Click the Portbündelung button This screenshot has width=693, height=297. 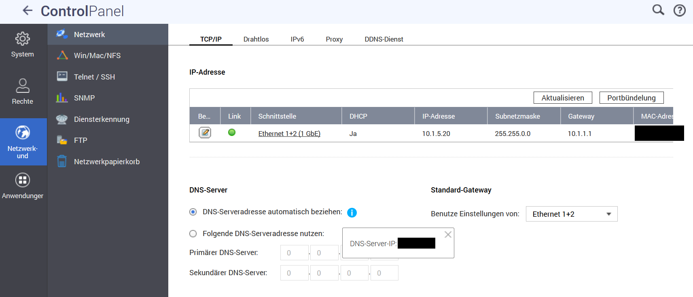[632, 98]
